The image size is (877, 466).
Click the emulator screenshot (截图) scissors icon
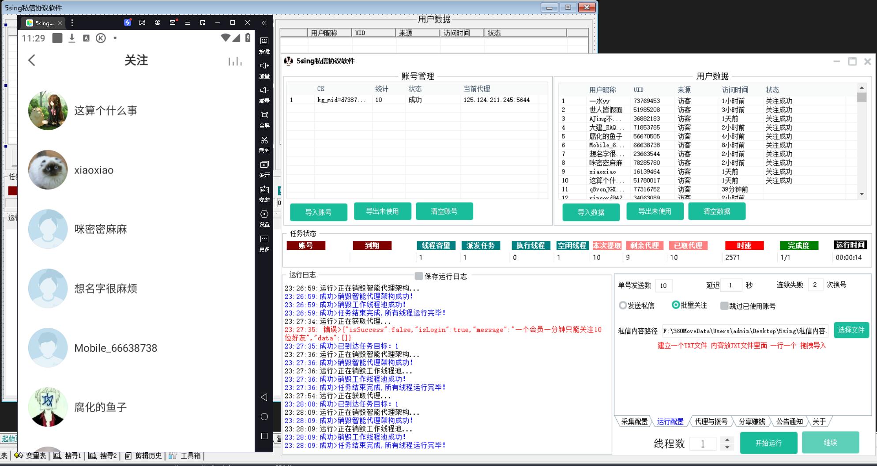[264, 140]
